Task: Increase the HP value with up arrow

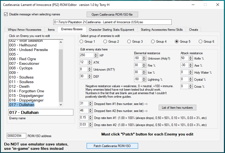Action: point(96,54)
